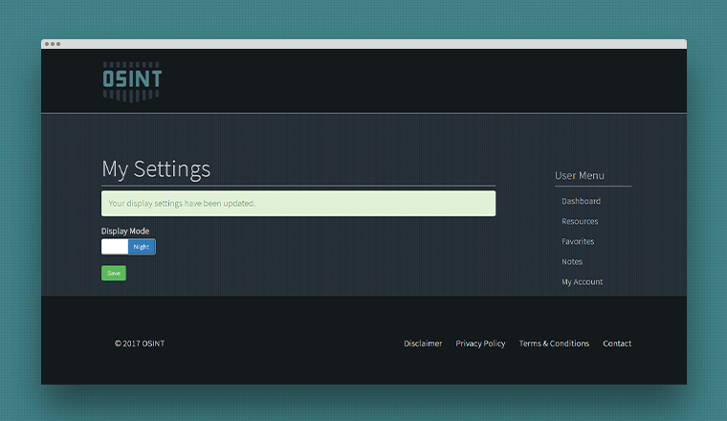
Task: Click the display settings updated message
Action: [297, 204]
